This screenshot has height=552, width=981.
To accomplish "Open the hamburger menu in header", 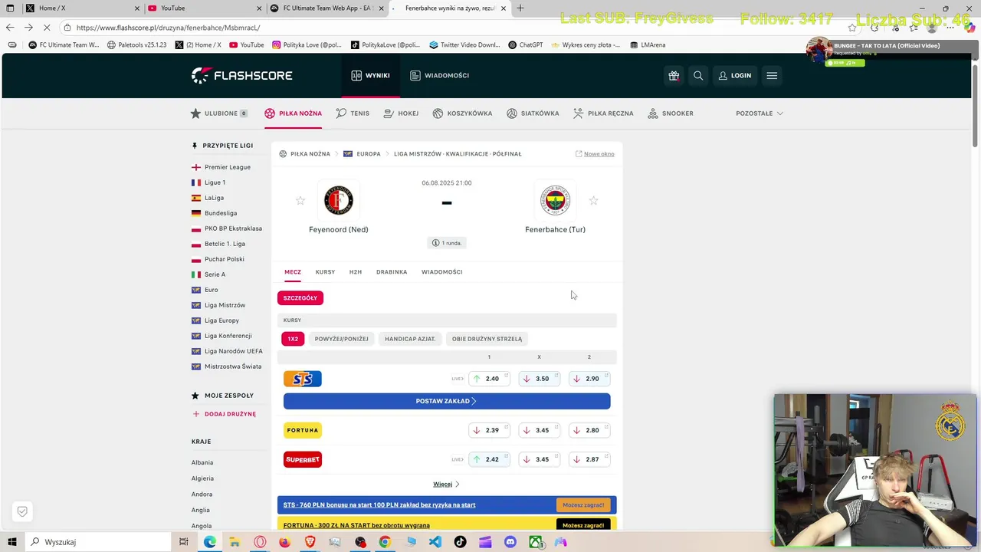I will pos(772,75).
